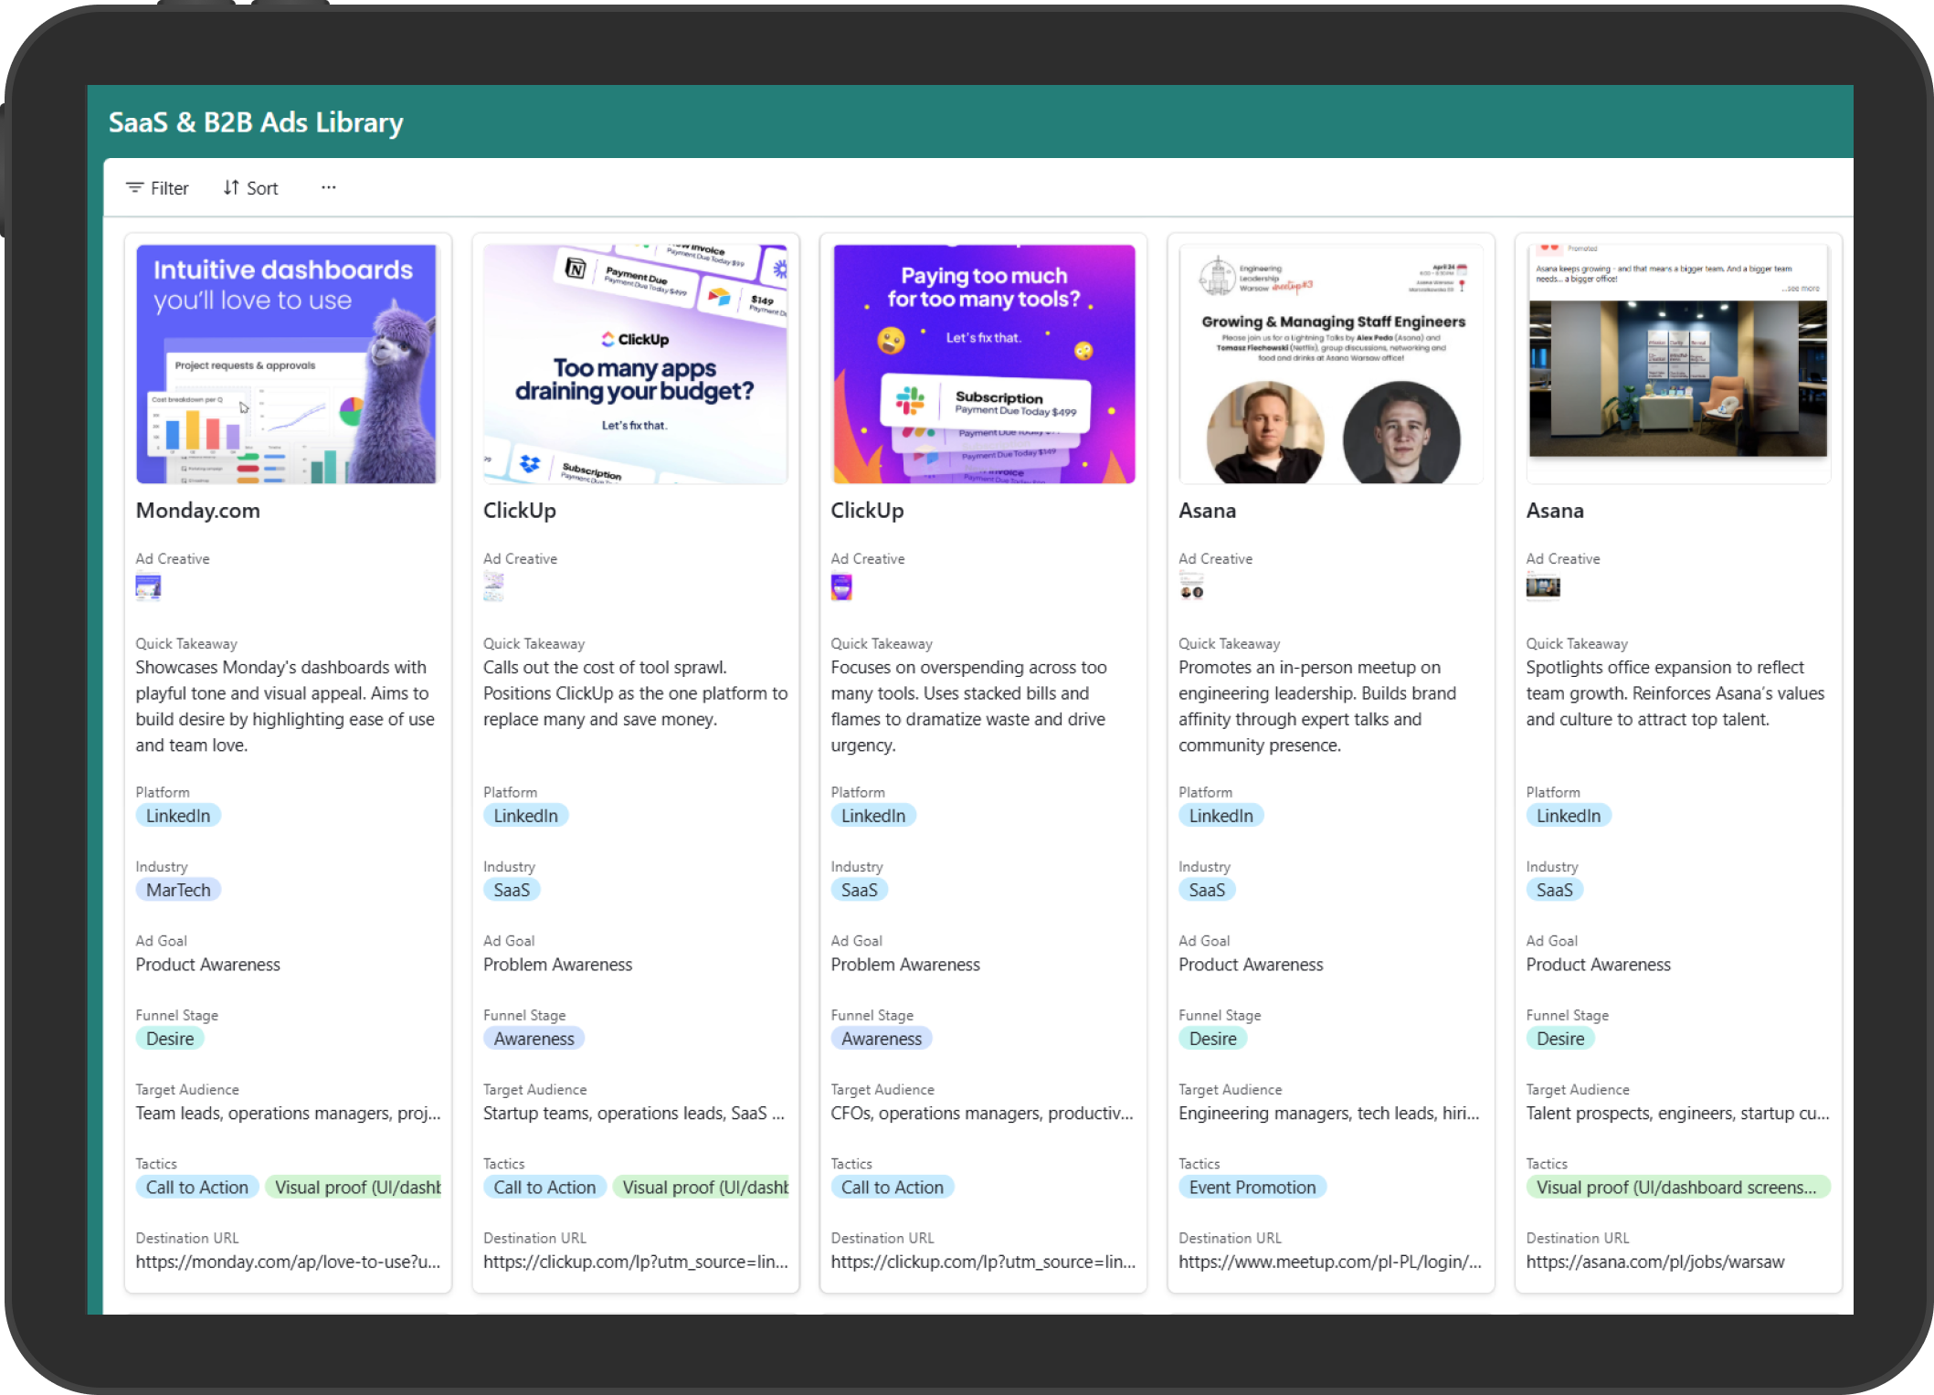Click SaaS industry tag on Asana meetup card
The height and width of the screenshot is (1395, 1934).
coord(1207,890)
